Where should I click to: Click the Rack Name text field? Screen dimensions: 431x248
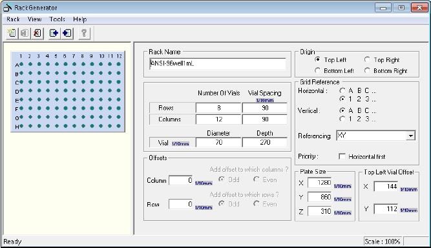[217, 64]
